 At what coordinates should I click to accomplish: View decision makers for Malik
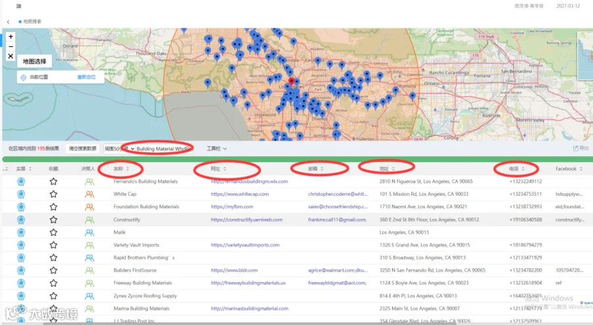tap(89, 232)
